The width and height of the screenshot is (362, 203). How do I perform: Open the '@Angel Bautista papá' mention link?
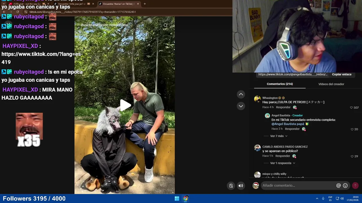tap(288, 124)
